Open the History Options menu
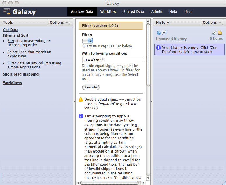This screenshot has width=226, height=185. 212,23
